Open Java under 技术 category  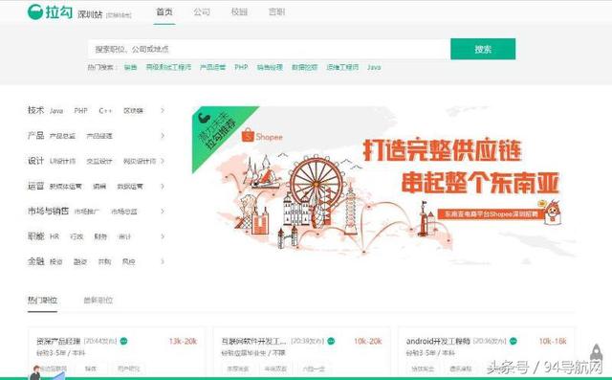tap(56, 111)
